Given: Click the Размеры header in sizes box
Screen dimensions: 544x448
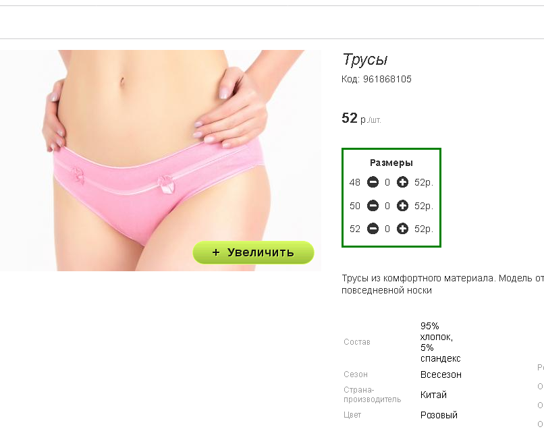Looking at the screenshot, I should point(391,163).
